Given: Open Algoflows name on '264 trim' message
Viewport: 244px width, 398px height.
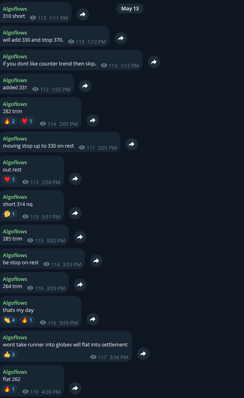Looking at the screenshot, I should (x=15, y=279).
